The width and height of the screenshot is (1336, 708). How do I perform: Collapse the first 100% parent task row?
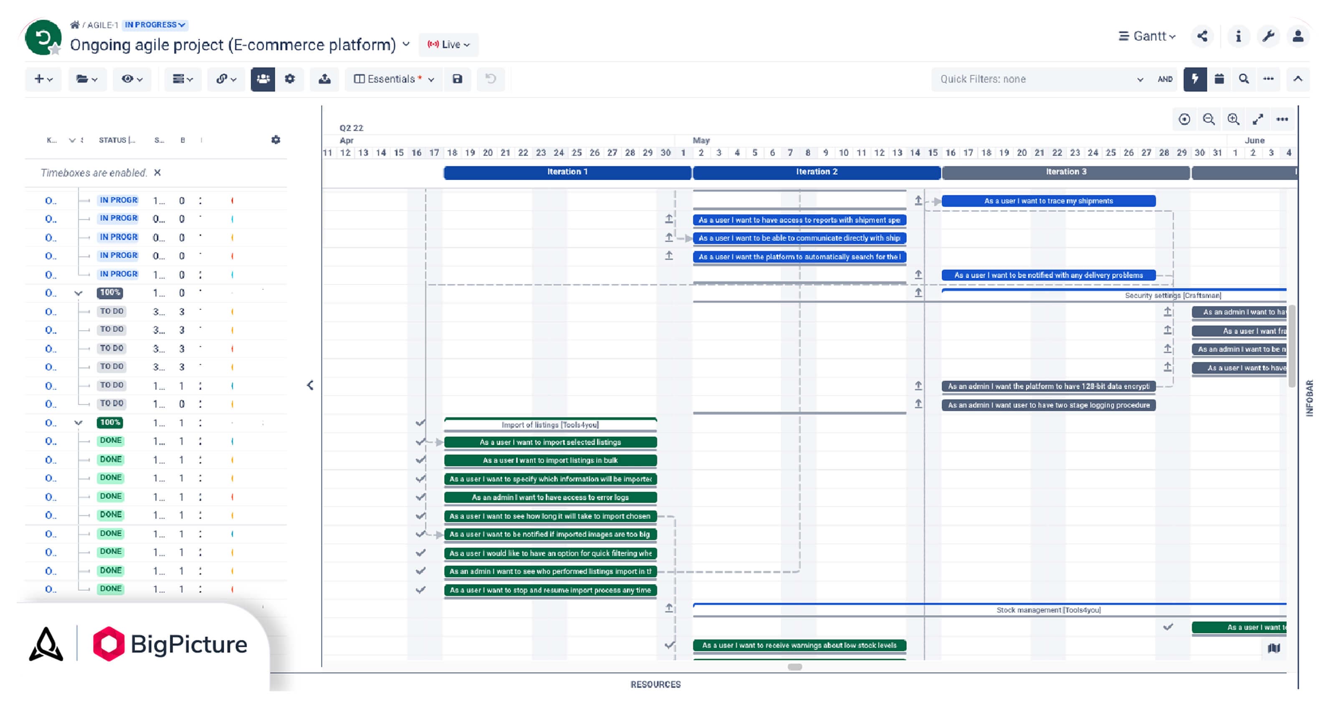click(78, 293)
